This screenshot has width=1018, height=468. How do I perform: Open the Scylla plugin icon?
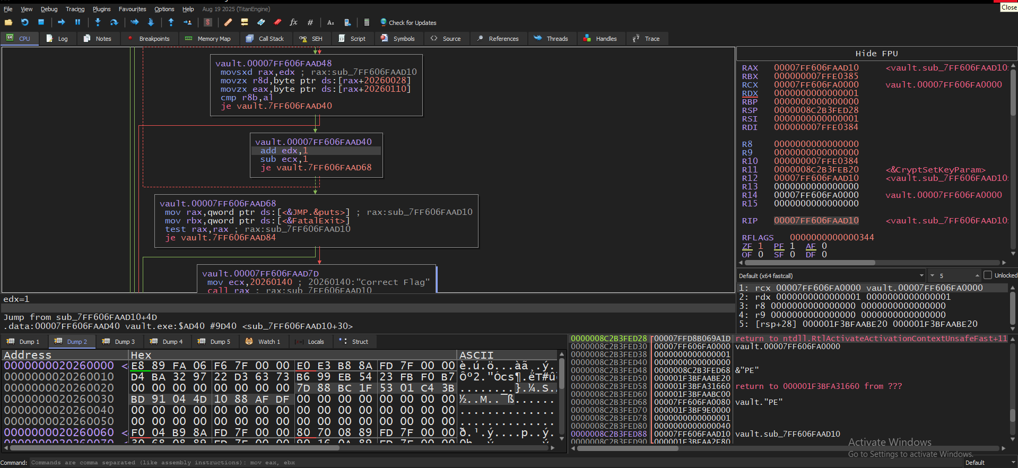[x=208, y=22]
